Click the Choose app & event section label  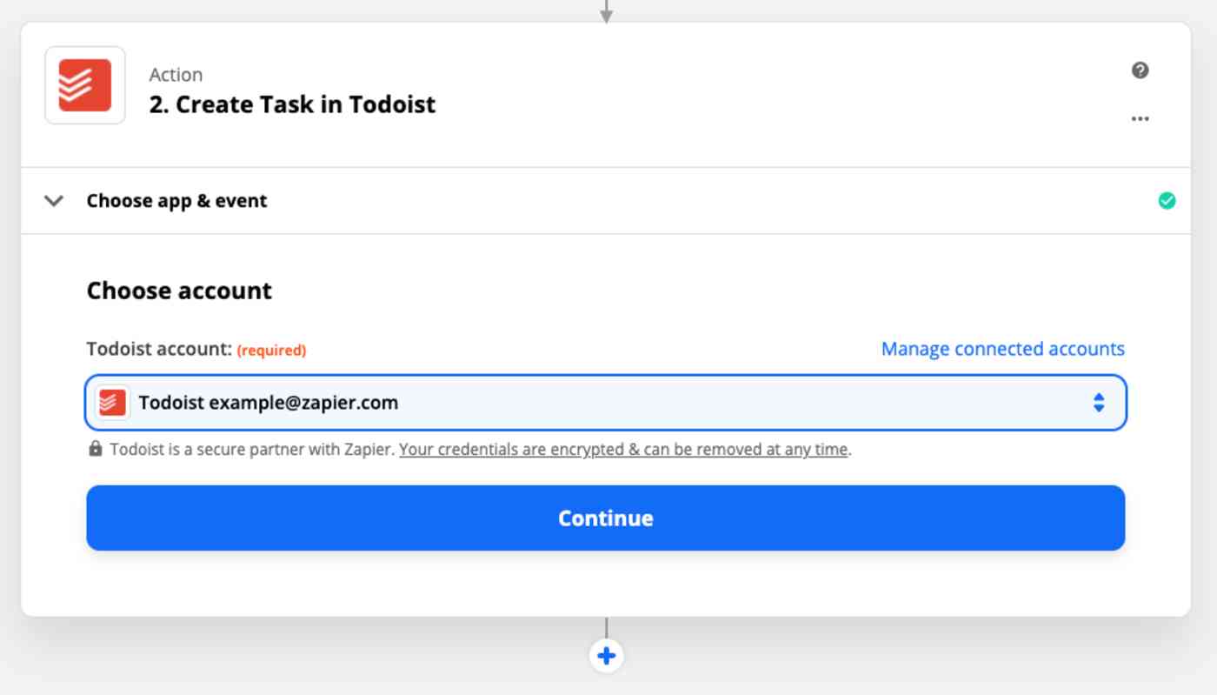176,201
